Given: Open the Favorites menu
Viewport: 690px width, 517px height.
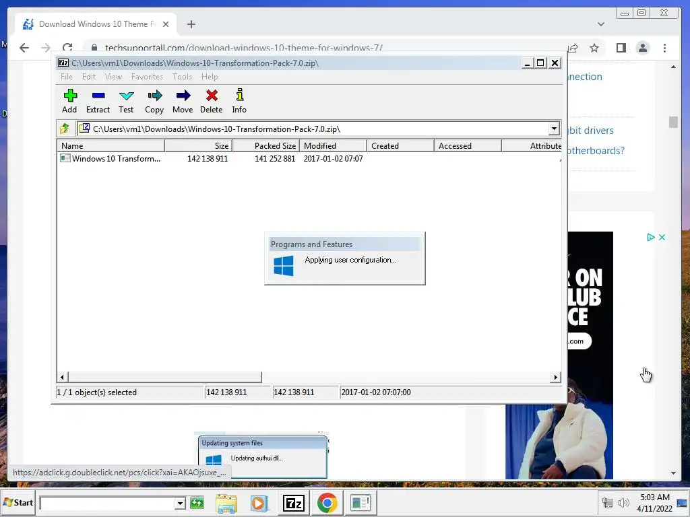Looking at the screenshot, I should [147, 77].
